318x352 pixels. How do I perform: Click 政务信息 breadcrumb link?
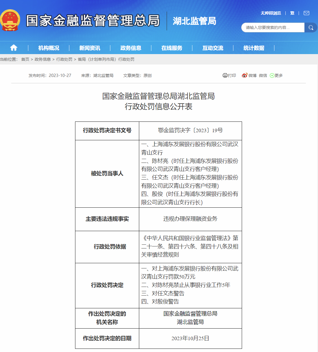point(43,59)
